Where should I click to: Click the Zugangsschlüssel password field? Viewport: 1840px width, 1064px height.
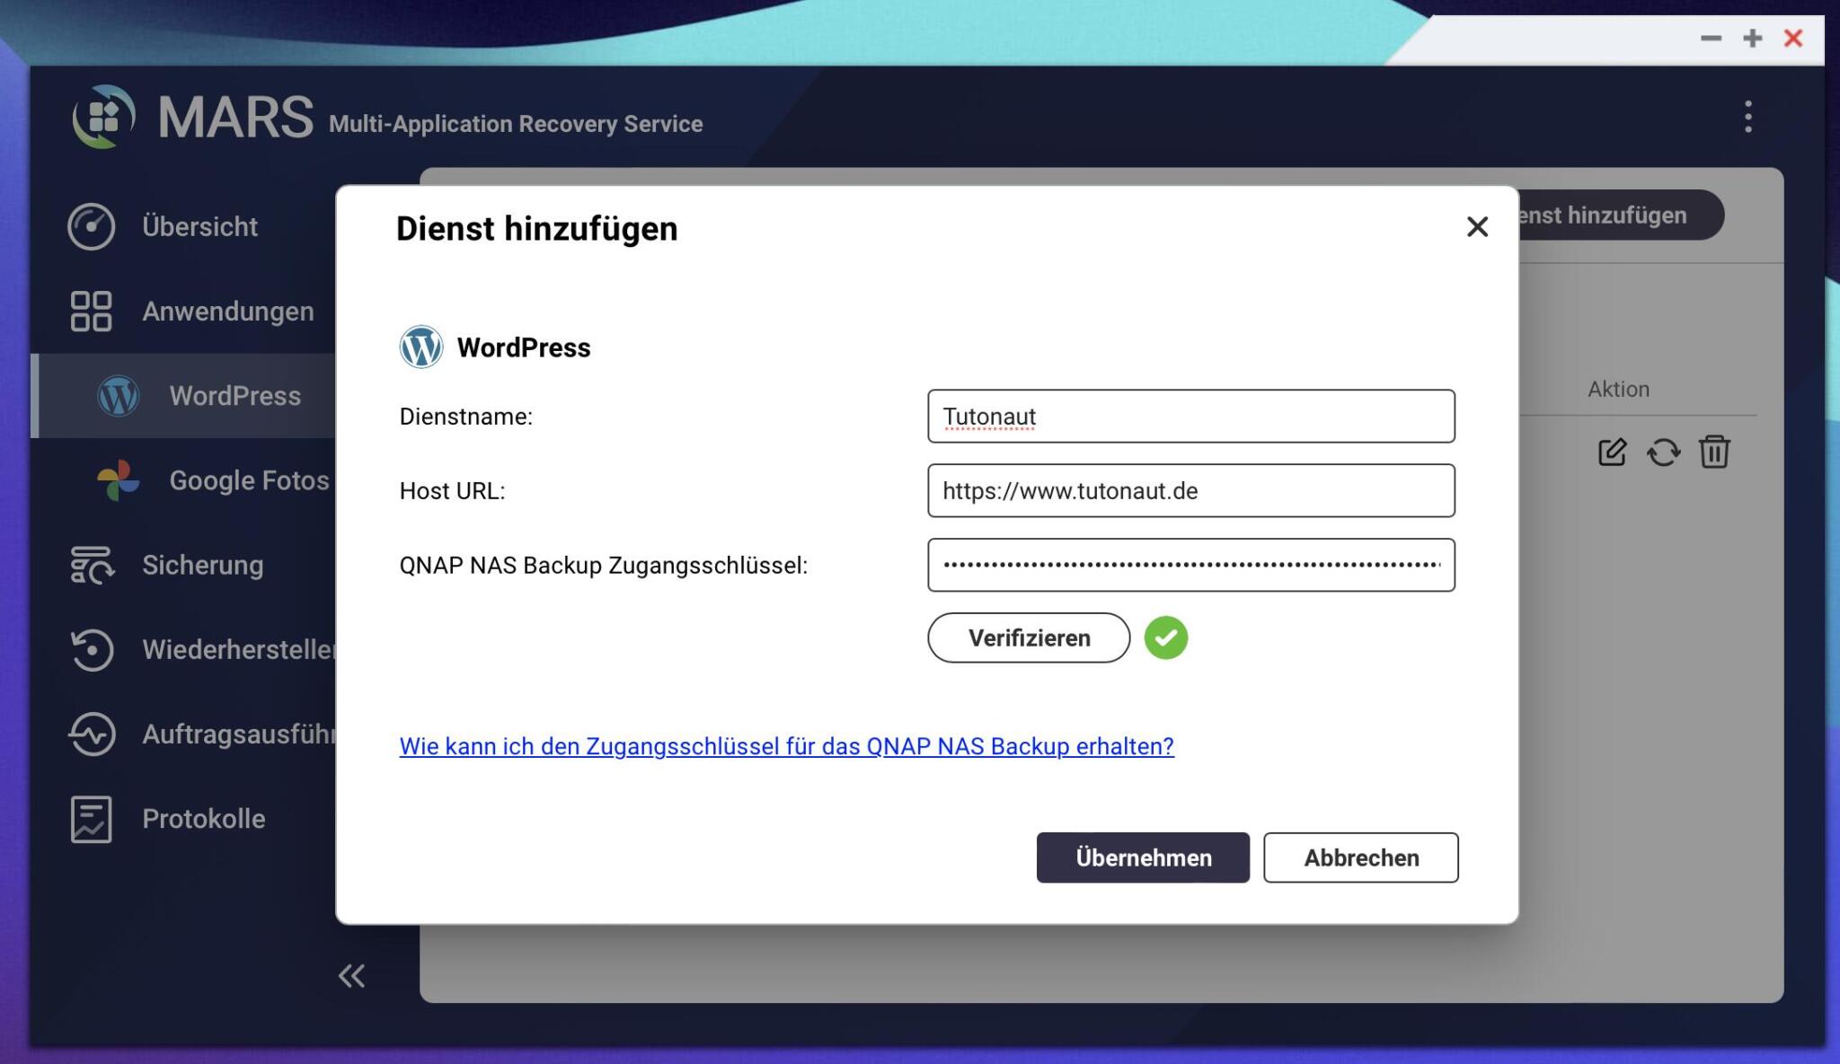(x=1190, y=565)
